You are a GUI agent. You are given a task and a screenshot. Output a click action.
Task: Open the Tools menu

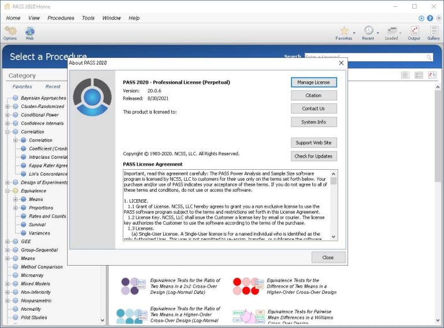pos(88,18)
